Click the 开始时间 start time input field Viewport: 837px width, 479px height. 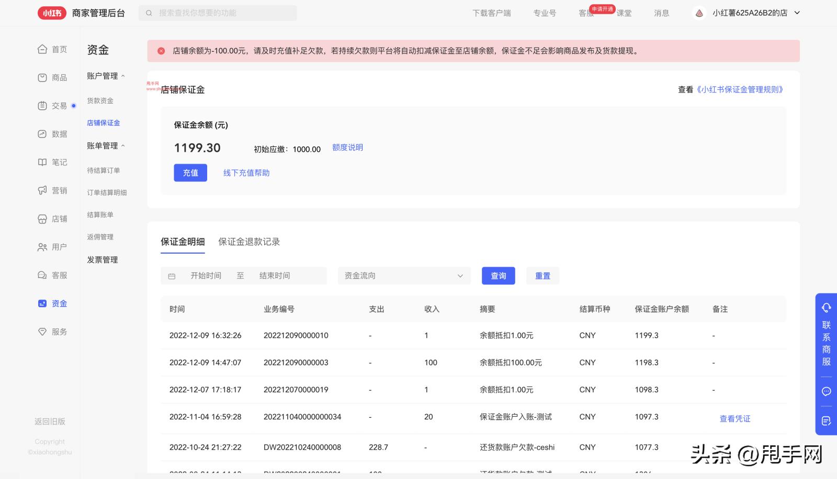206,276
